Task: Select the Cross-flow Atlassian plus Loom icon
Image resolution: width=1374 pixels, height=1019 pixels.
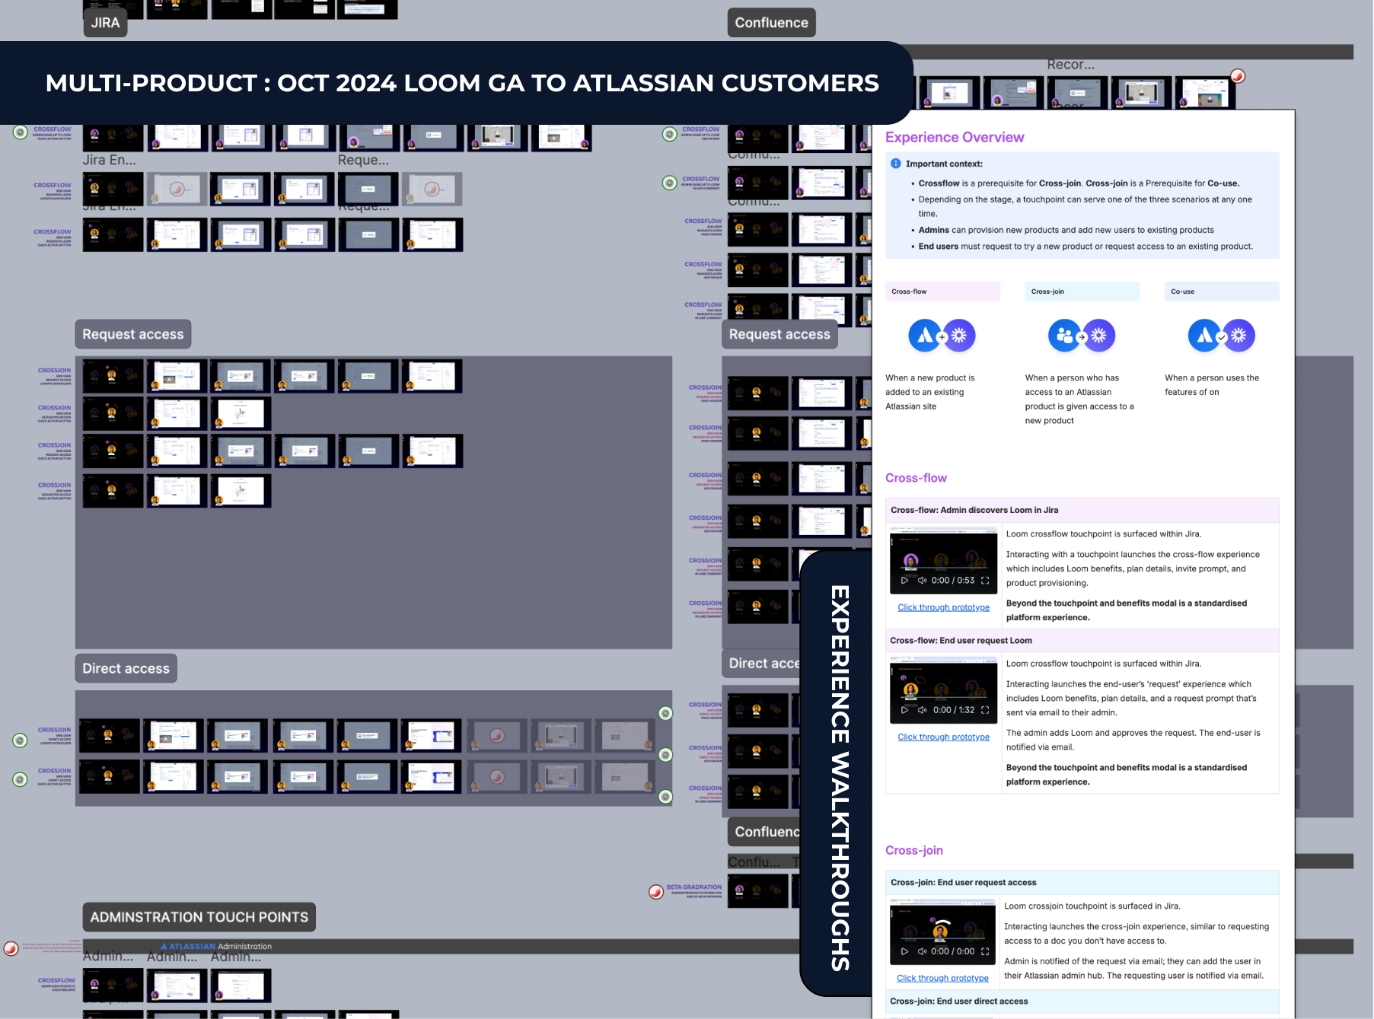Action: [942, 336]
